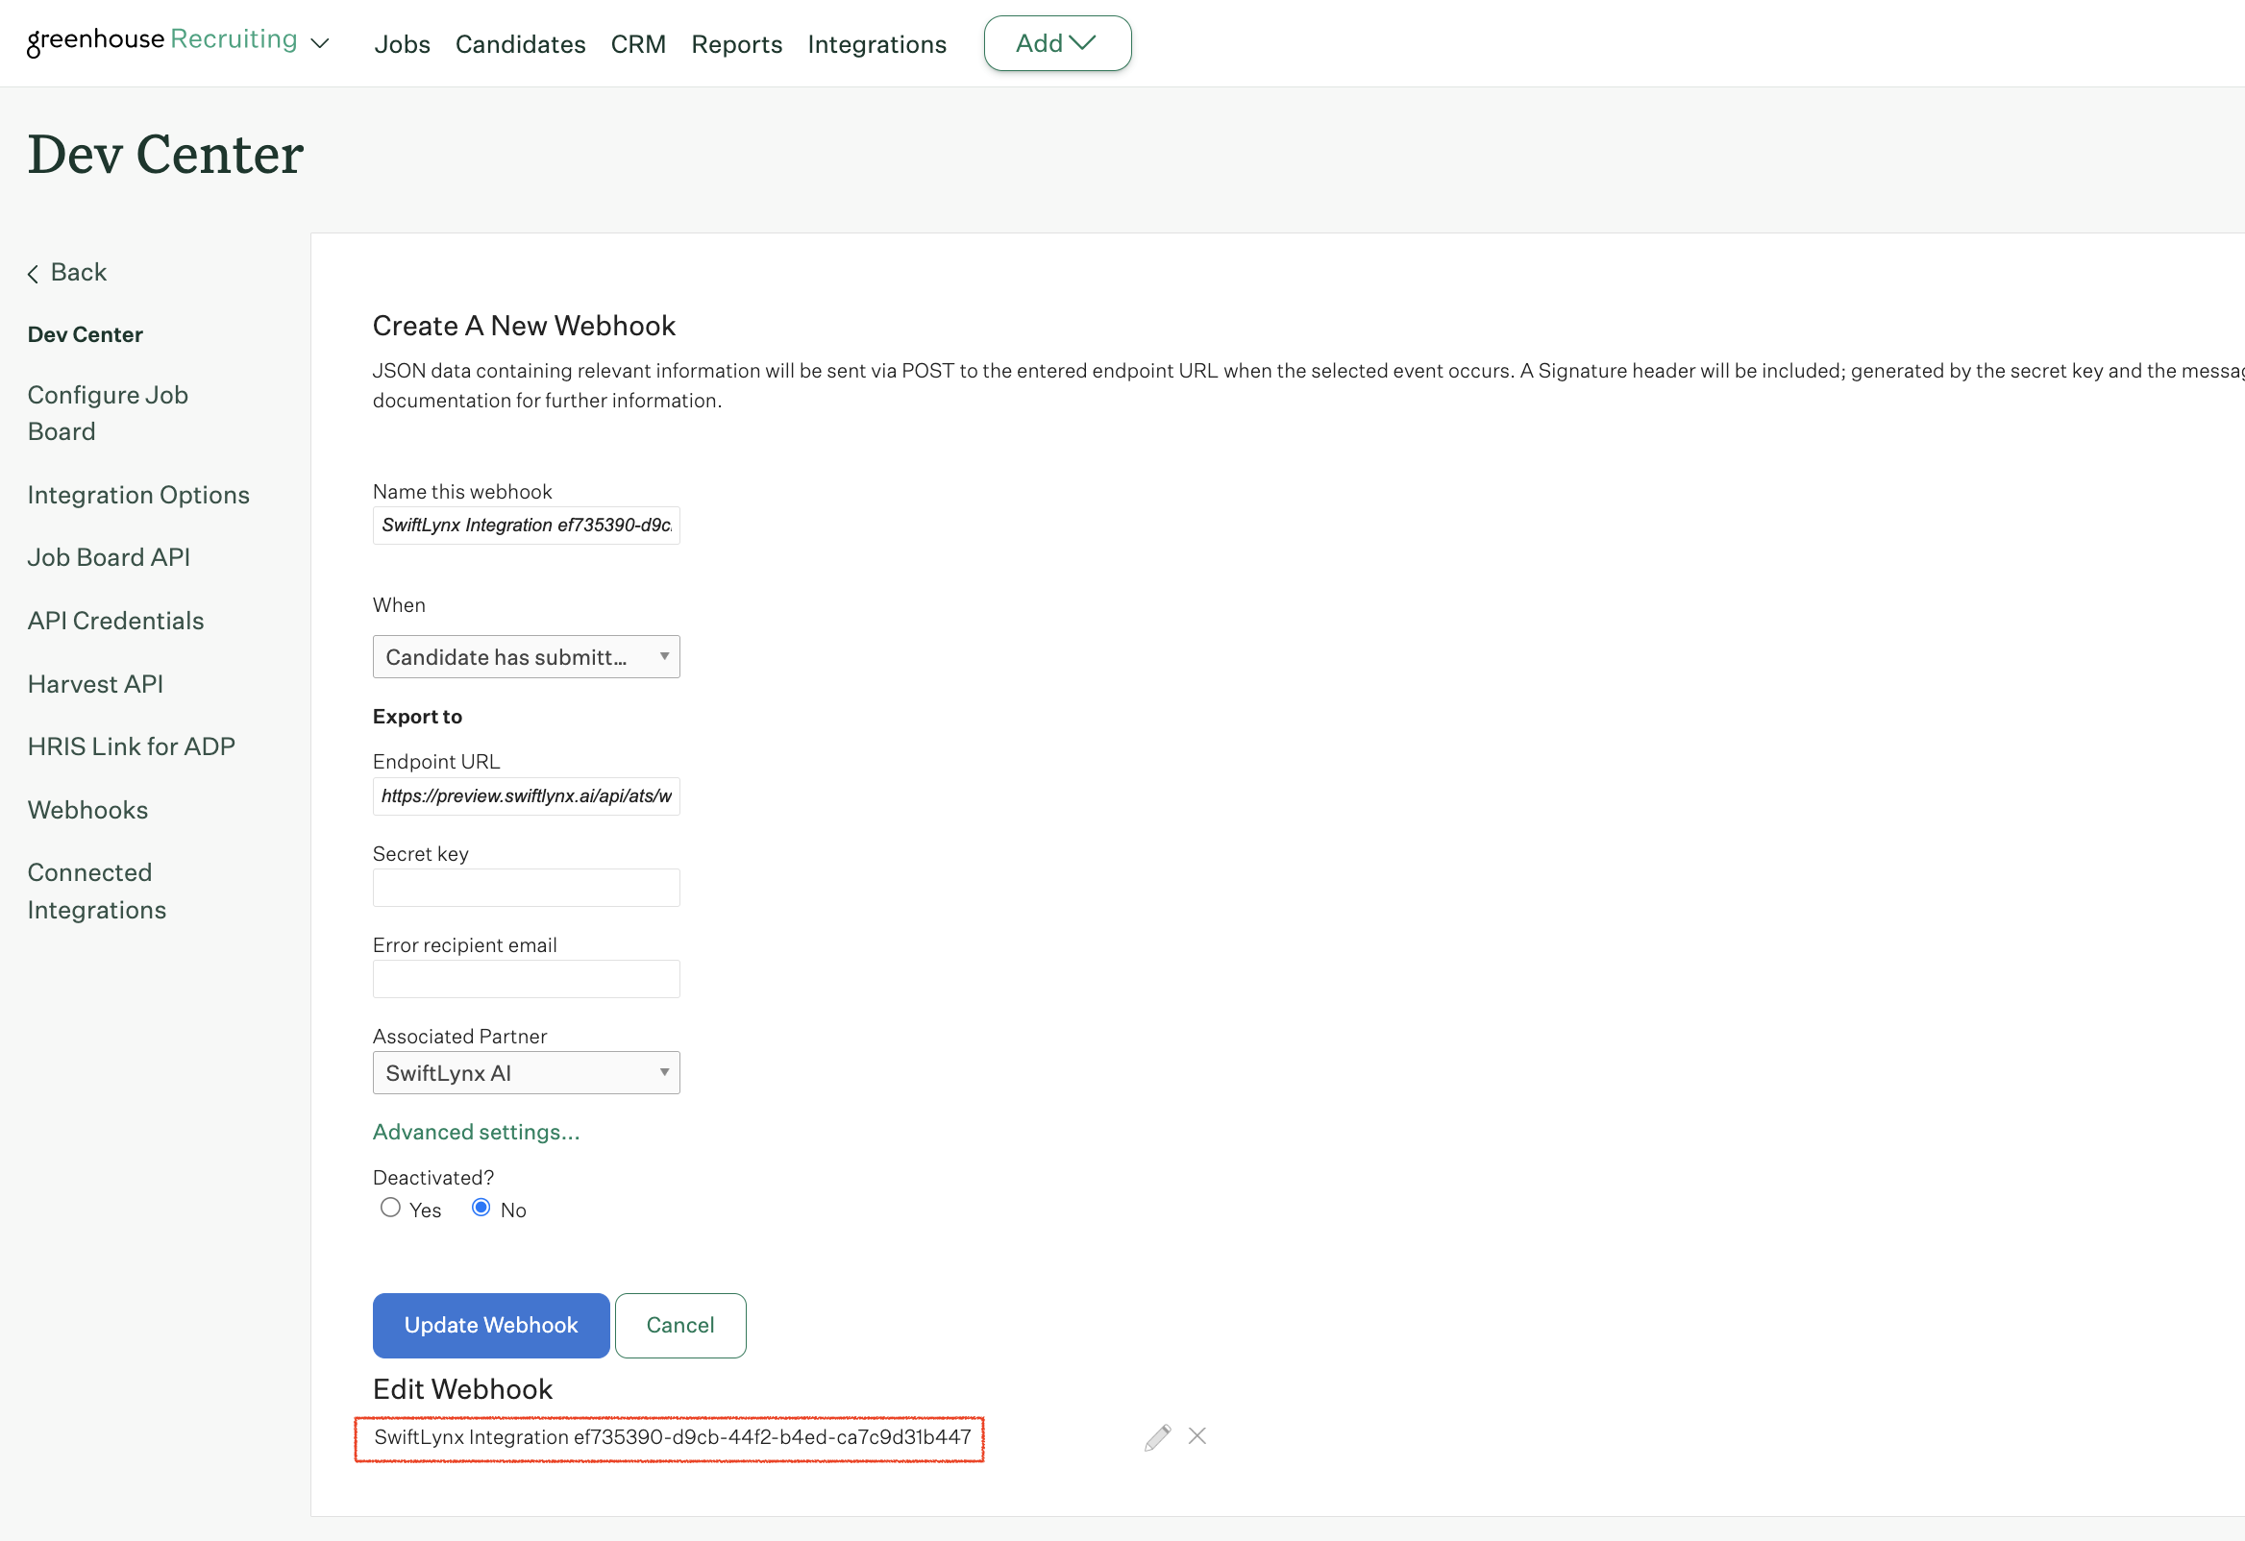
Task: Open the Associated Partner dropdown
Action: [x=526, y=1073]
